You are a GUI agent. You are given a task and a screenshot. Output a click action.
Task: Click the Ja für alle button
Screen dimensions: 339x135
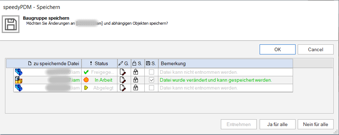point(278,124)
